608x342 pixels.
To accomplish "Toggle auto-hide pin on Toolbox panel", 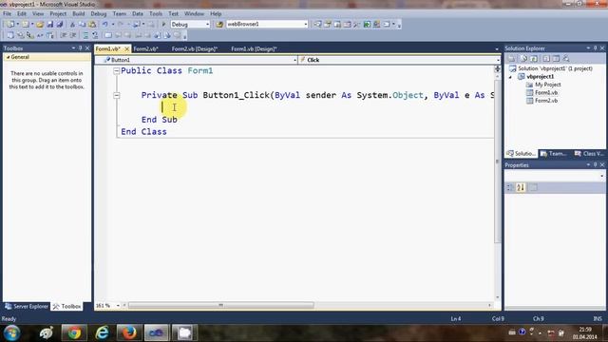I will tap(80, 48).
